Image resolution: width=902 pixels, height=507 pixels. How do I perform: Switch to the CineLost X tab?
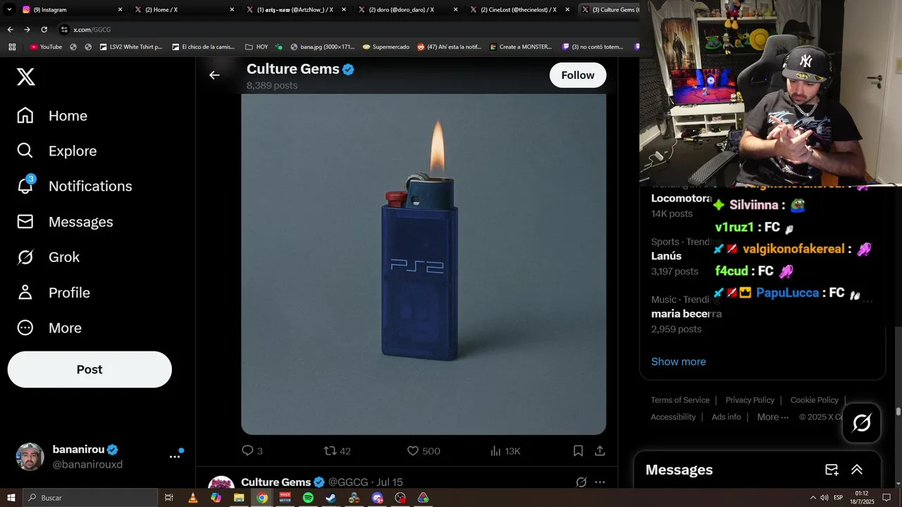519,10
